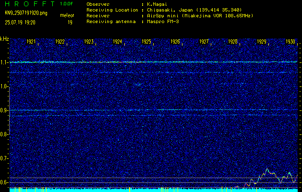
Task: Click the date stamp 25.07.19 19:20
Action: 20,23
